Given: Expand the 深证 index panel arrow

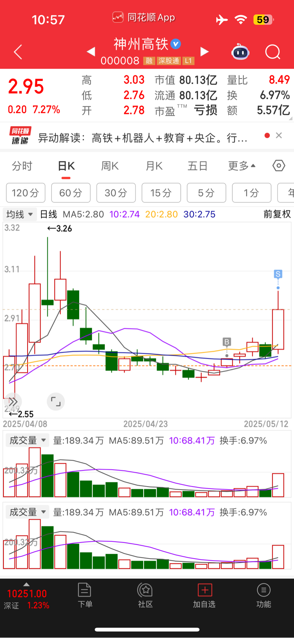Looking at the screenshot, I should coord(26,584).
